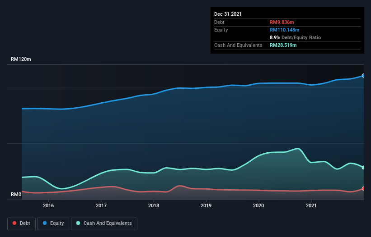Click Cash And Equivalents label in tooltip
Screen dimensions: 371x237
[x=238, y=45]
